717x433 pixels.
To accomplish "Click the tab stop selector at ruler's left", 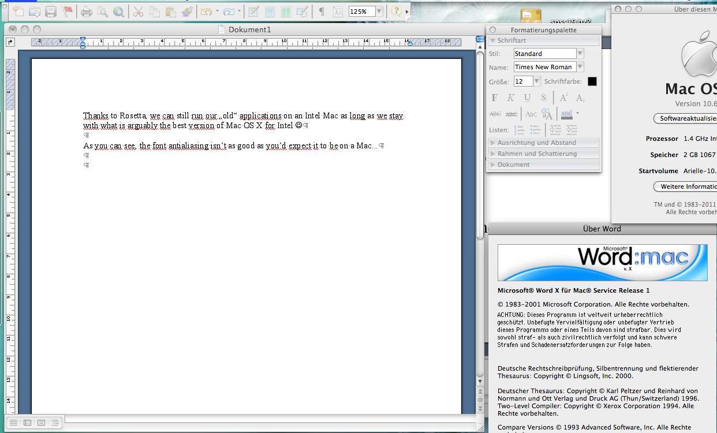I will tap(10, 42).
